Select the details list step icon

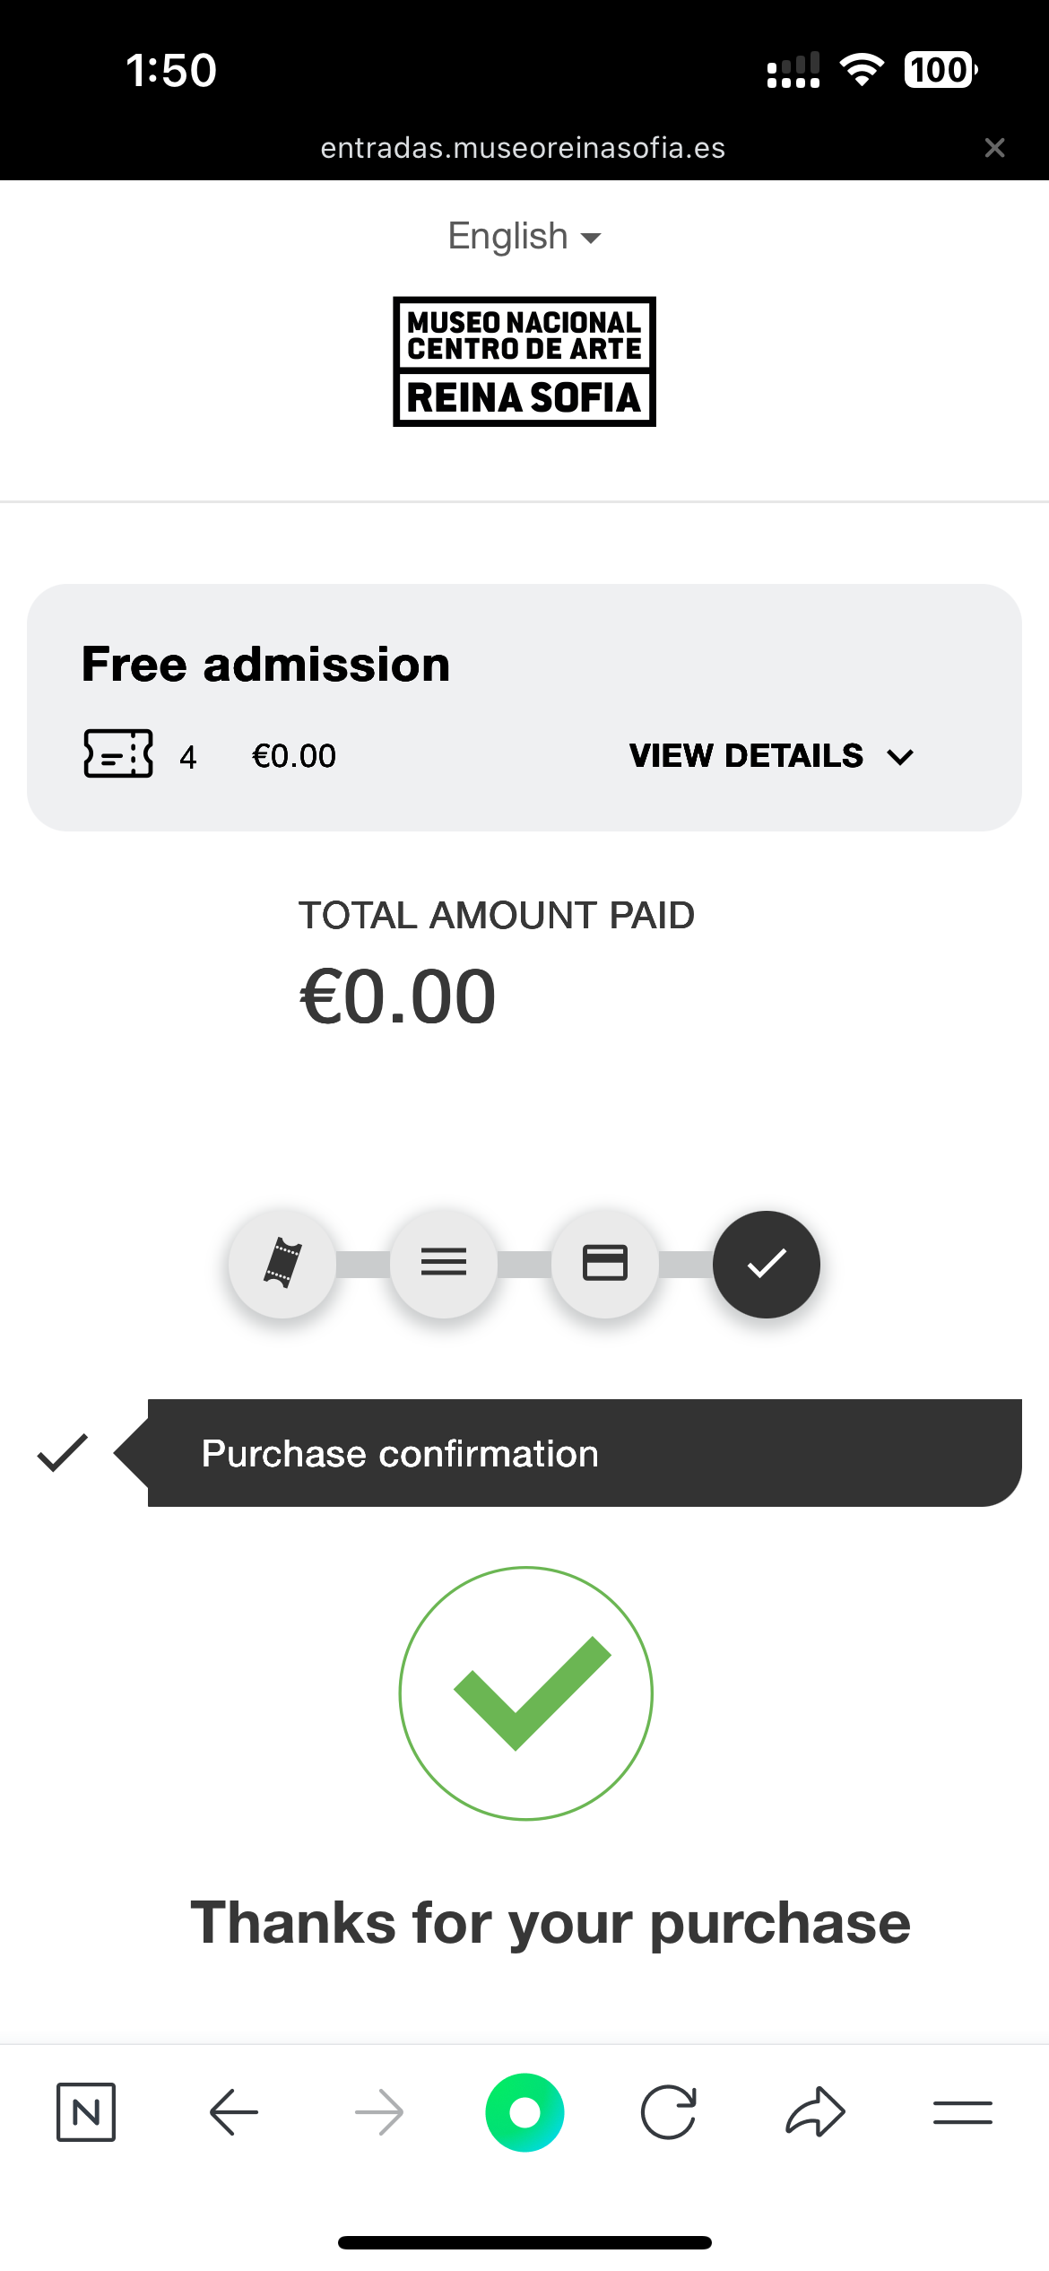(444, 1265)
